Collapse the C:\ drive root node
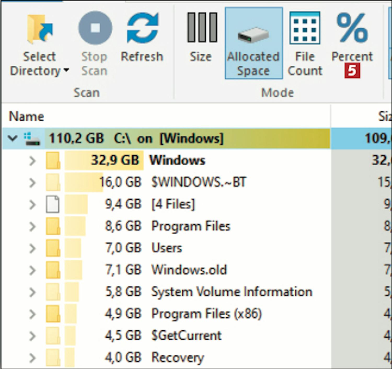 click(x=12, y=138)
